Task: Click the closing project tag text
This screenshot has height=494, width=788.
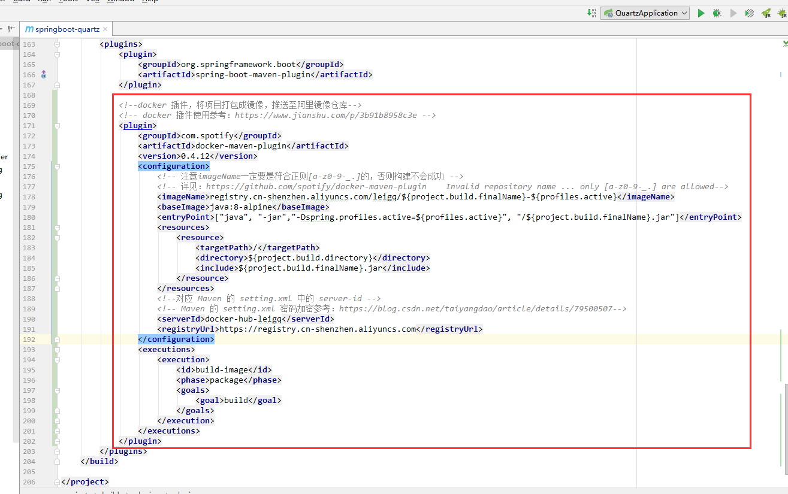Action: pos(85,482)
